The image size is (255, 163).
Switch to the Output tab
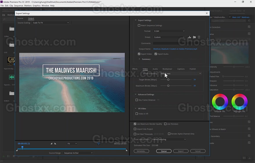(x=31, y=18)
